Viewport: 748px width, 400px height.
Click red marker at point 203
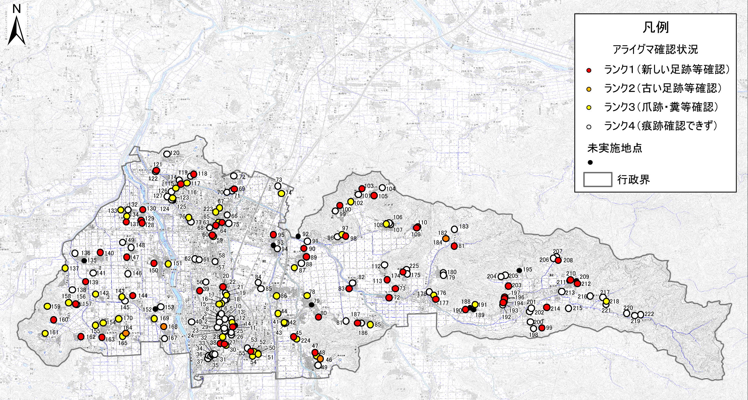point(508,286)
